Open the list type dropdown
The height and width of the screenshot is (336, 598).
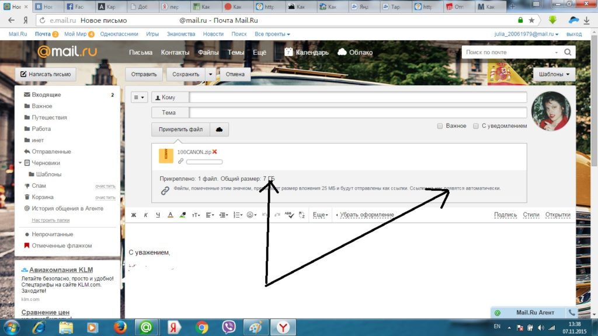point(238,215)
